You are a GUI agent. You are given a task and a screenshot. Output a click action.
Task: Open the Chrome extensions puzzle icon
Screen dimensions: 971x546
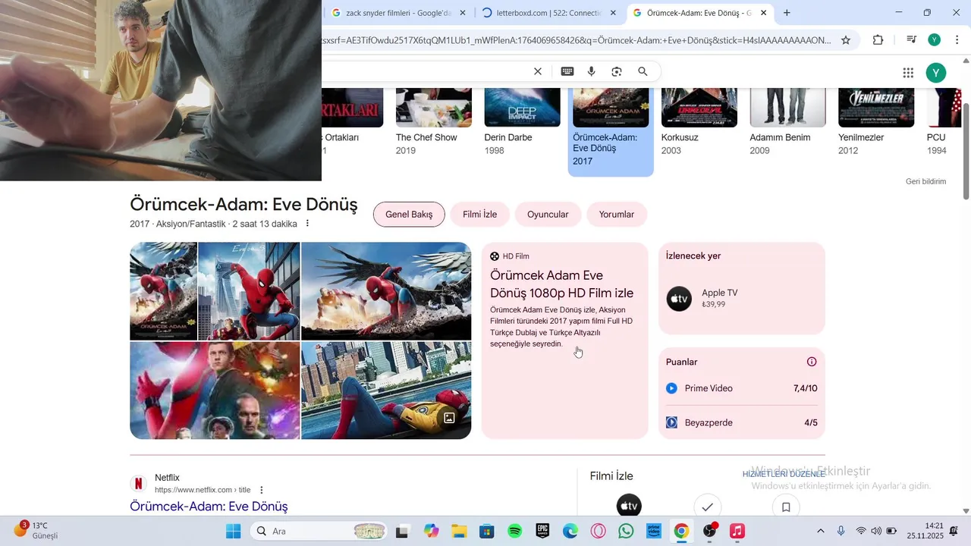(x=878, y=40)
